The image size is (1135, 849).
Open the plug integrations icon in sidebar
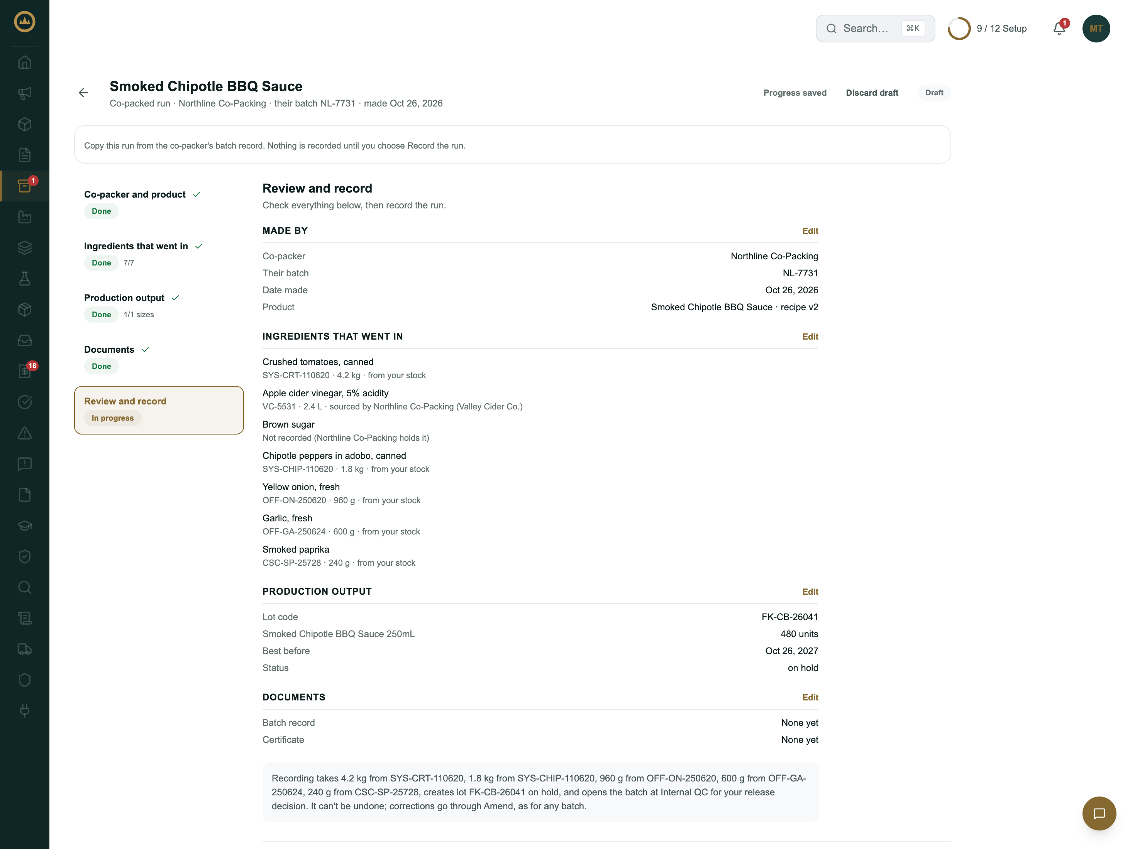[25, 710]
